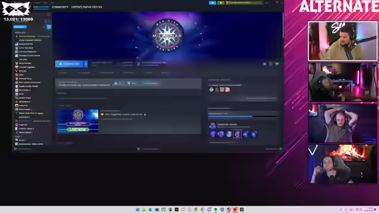The image size is (379, 213).
Task: Select Chained Together in game list
Action: pos(25,67)
